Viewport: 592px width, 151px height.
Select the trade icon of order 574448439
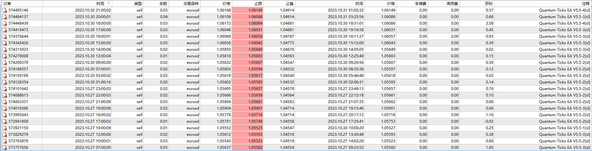pyautogui.click(x=5, y=23)
